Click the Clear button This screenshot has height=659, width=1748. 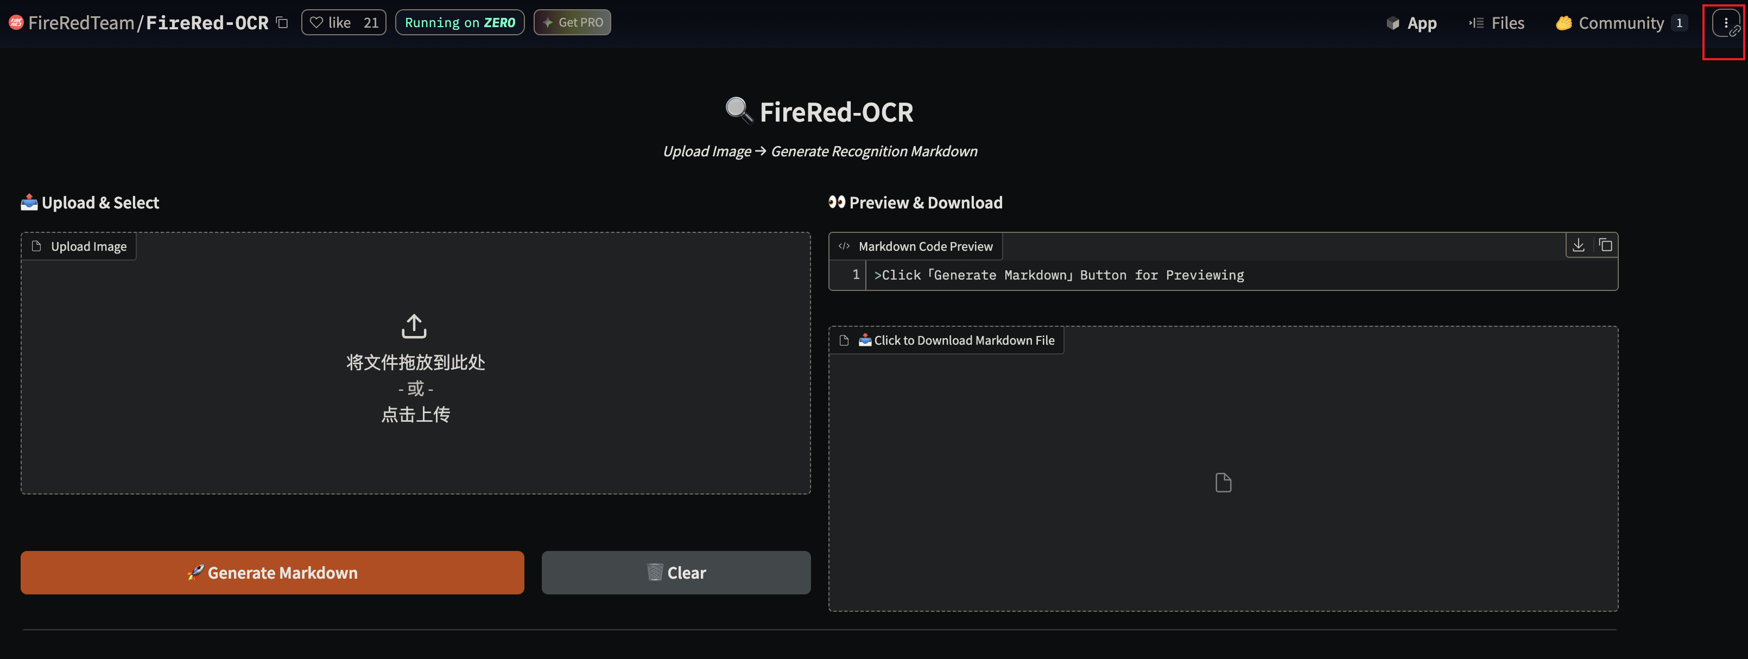click(x=676, y=572)
